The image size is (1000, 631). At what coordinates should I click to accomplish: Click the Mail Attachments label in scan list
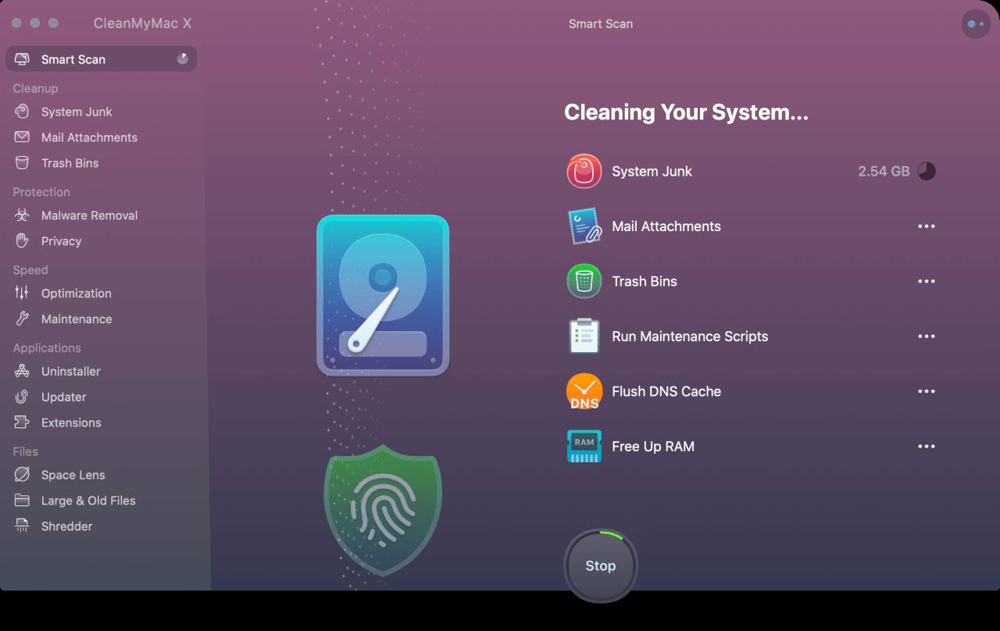[x=666, y=226]
